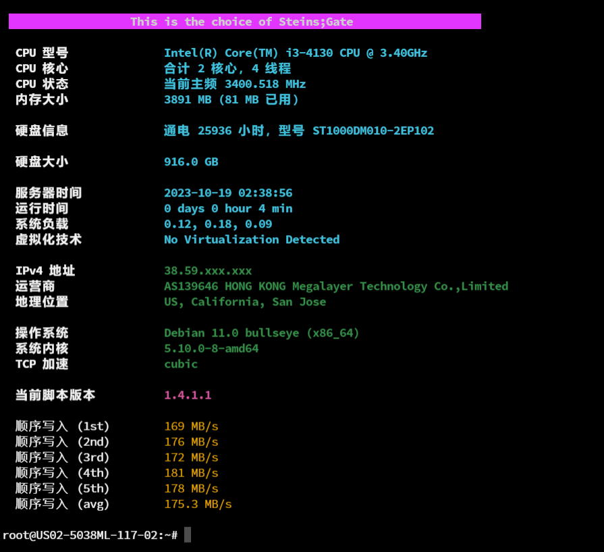The image size is (604, 552).
Task: Click the system load 0.12, 0.18, 0.09
Action: (218, 224)
